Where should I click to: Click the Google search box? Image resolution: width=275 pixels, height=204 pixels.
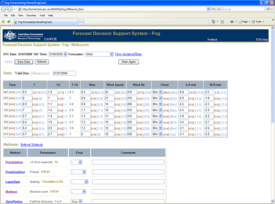(x=244, y=9)
